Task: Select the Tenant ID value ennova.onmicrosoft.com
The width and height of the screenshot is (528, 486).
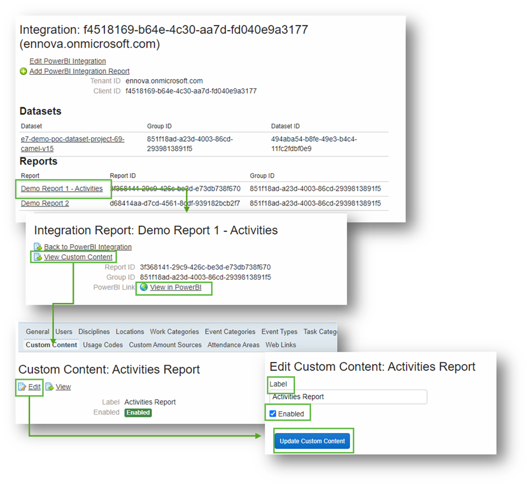Action: pos(164,81)
